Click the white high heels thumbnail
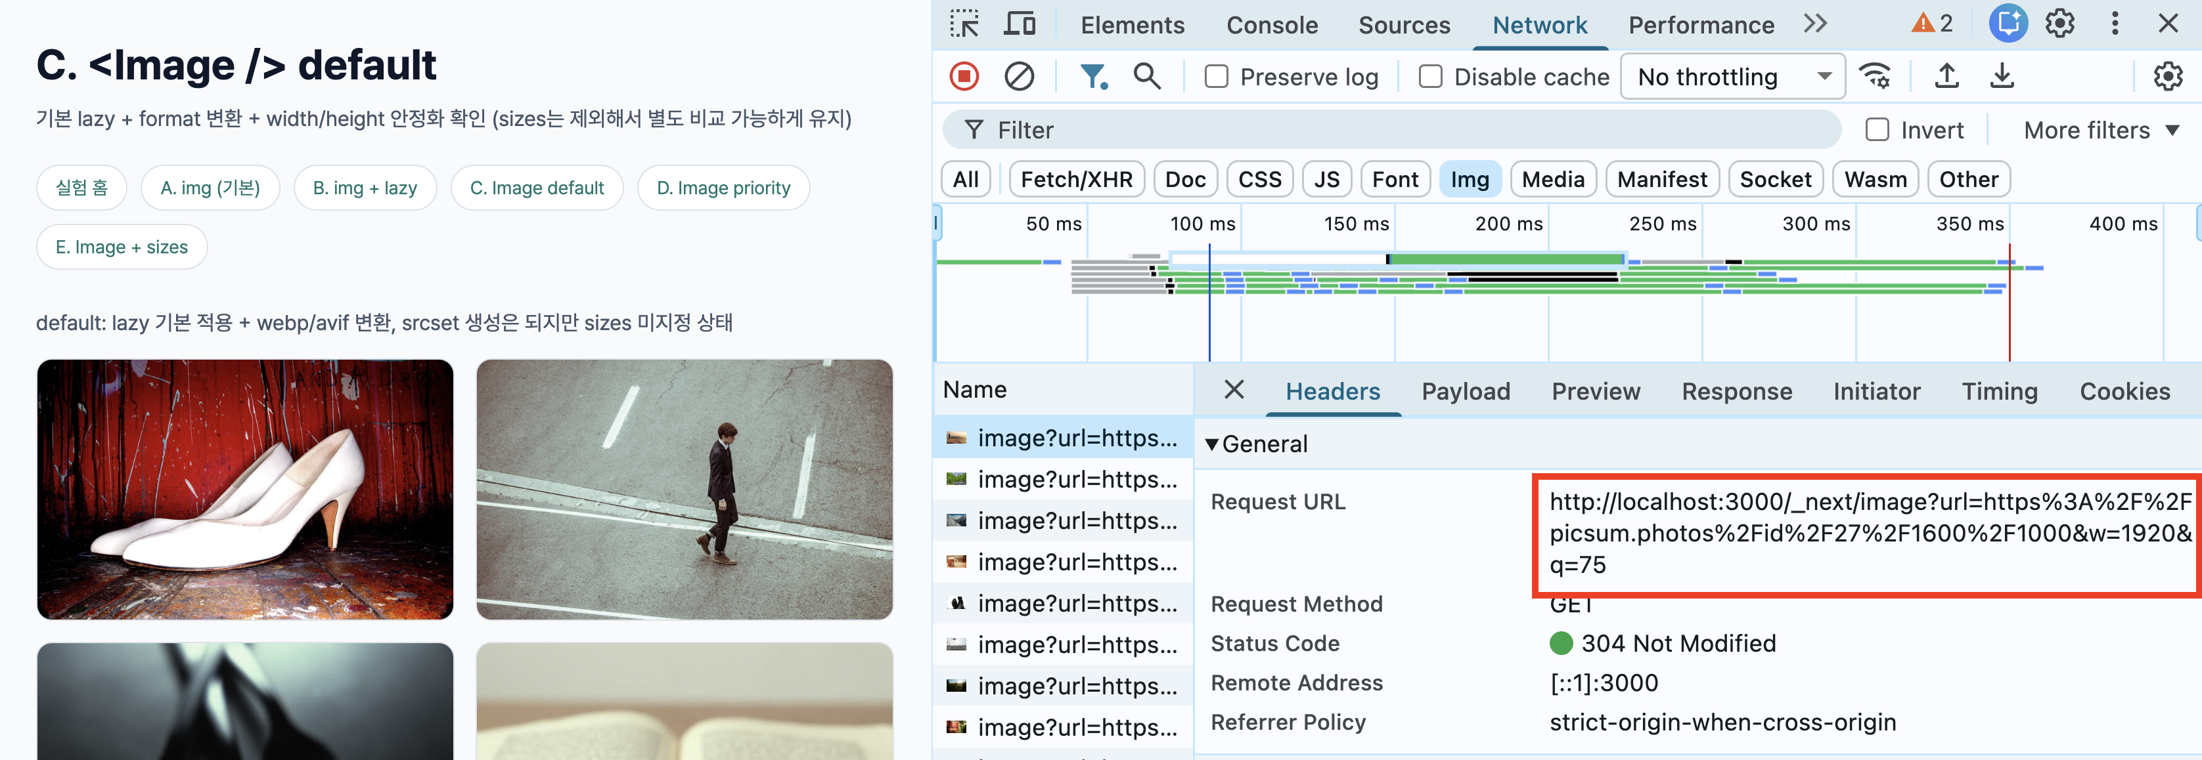This screenshot has height=760, width=2202. point(244,488)
